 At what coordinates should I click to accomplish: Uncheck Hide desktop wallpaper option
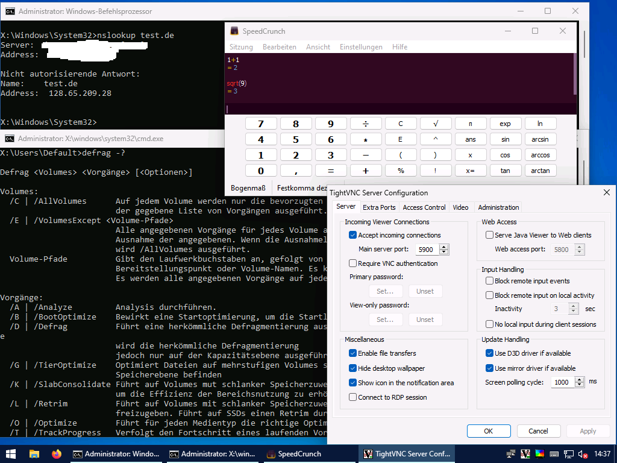coord(353,368)
